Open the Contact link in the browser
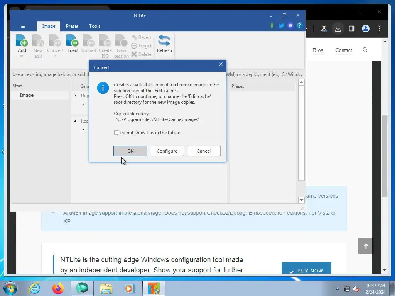395x296 pixels. coord(344,50)
